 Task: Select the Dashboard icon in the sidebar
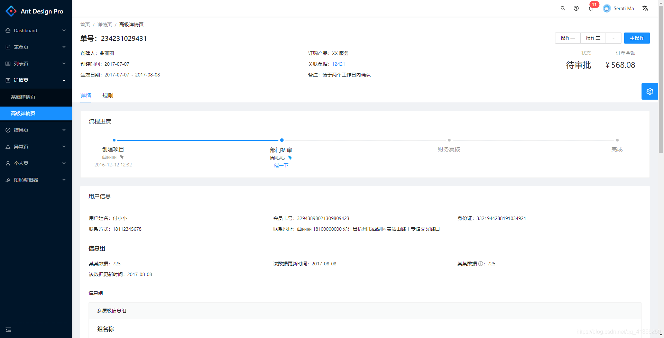(x=8, y=30)
